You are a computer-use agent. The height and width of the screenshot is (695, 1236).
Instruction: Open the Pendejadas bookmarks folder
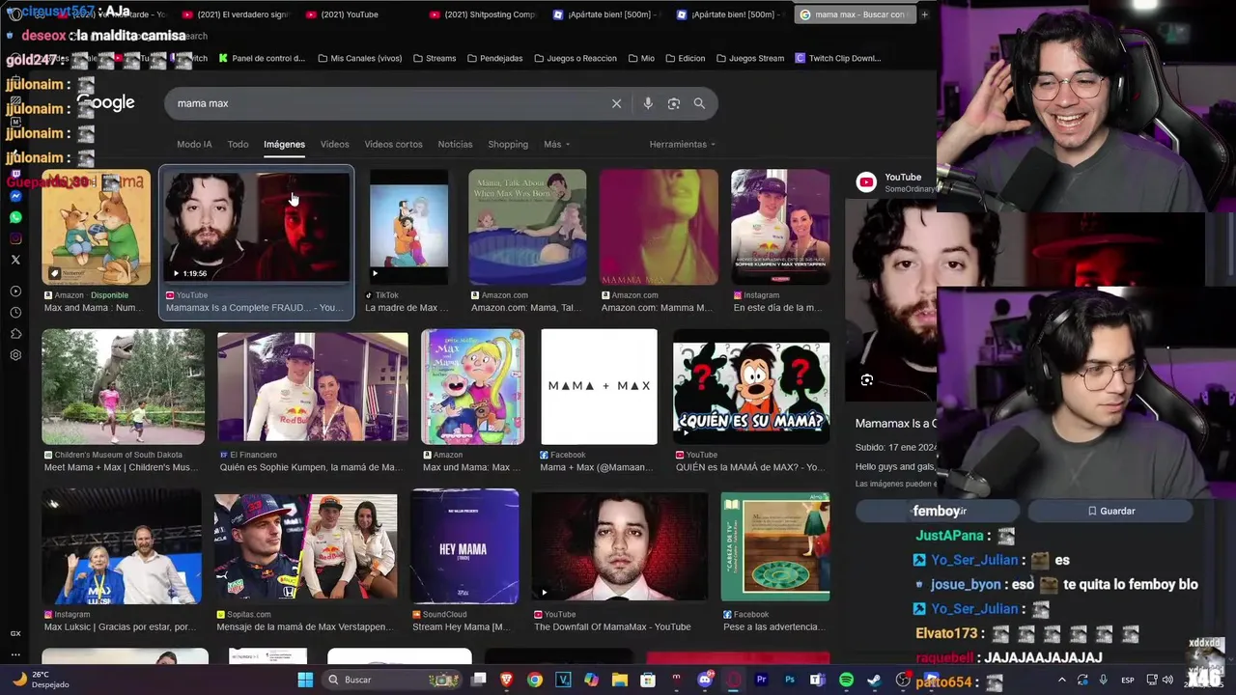494,58
